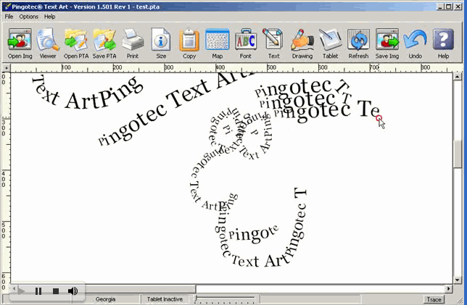Viewport: 467px width, 305px height.
Task: Click the vertical scrollbar up arrow
Action: (x=458, y=77)
